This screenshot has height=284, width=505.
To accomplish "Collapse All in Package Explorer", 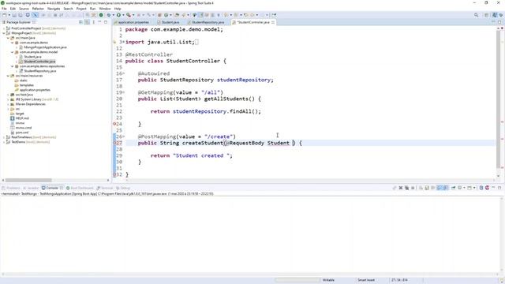I will [x=80, y=22].
